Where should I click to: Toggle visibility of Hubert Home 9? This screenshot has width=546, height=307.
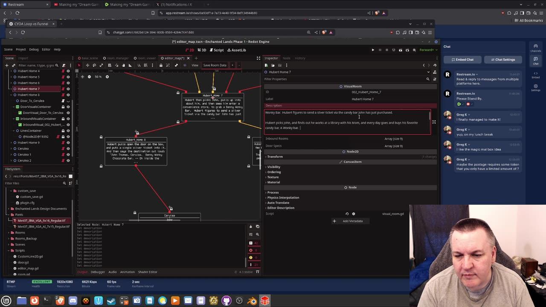click(68, 142)
